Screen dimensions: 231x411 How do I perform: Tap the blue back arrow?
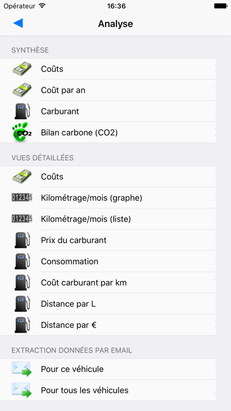18,24
